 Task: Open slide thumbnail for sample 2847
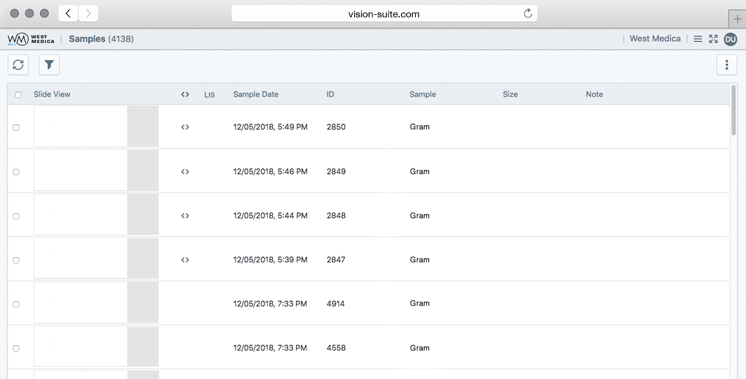coord(96,258)
